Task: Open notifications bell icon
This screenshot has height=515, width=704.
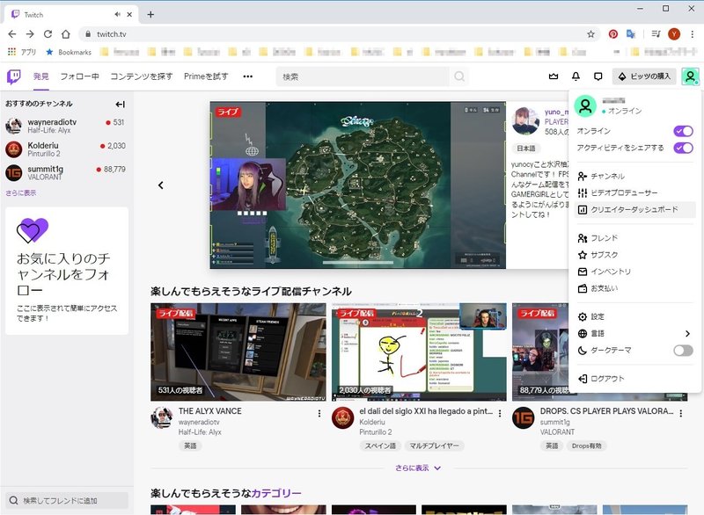Action: tap(576, 76)
